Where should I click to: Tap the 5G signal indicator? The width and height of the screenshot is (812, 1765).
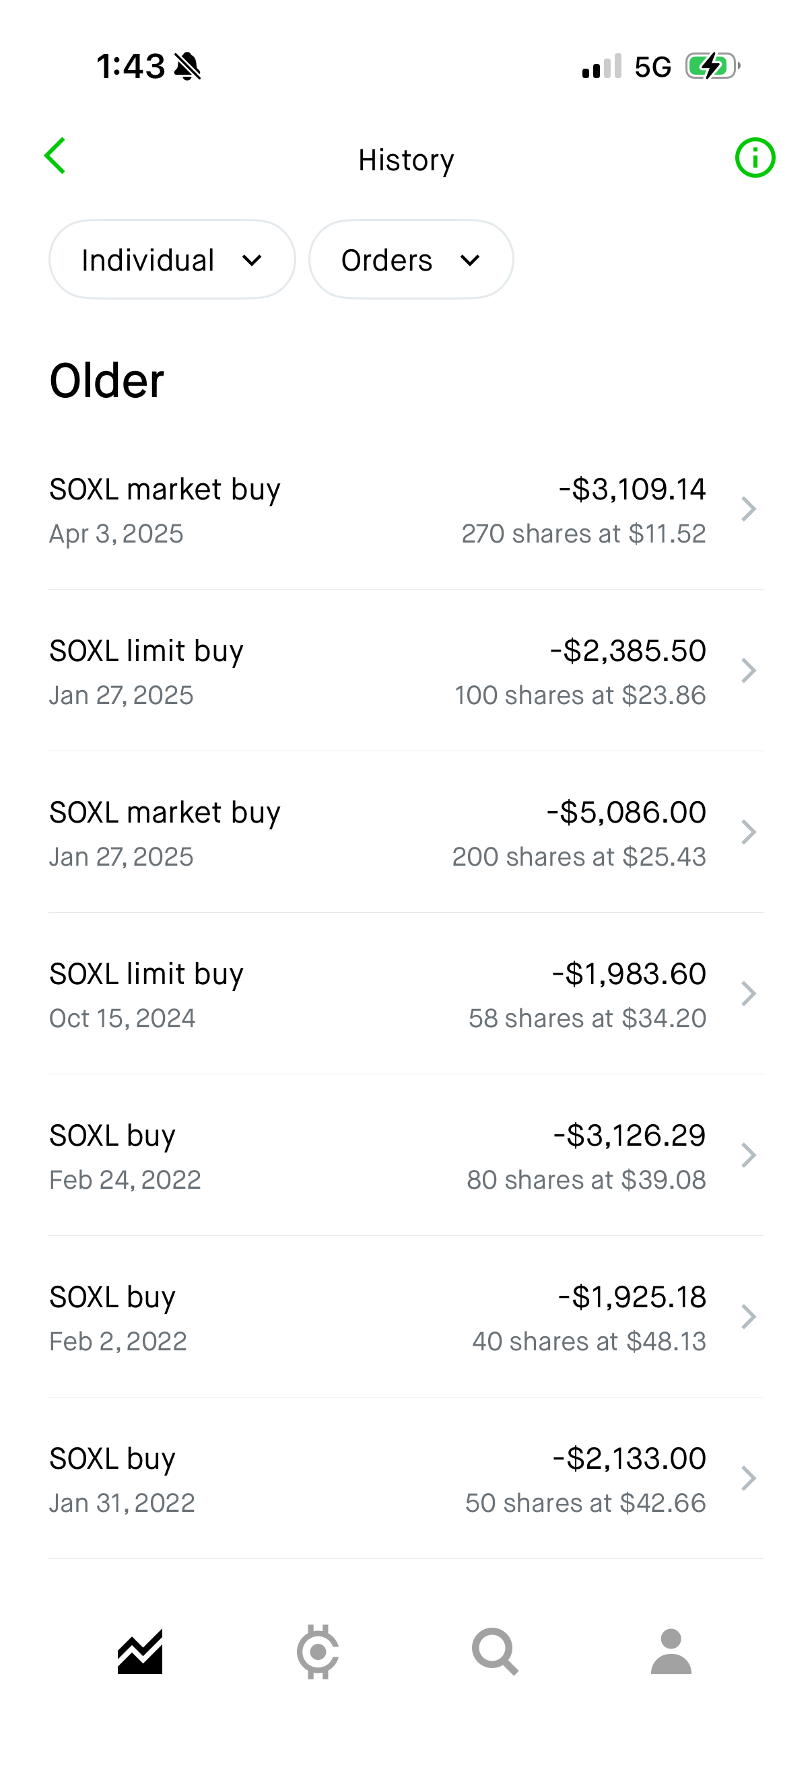(652, 67)
